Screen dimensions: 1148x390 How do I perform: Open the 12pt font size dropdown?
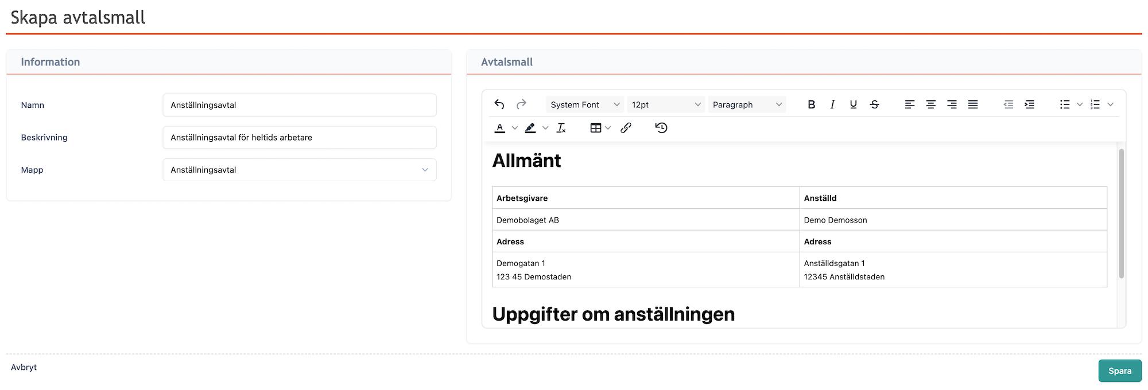[x=665, y=104]
